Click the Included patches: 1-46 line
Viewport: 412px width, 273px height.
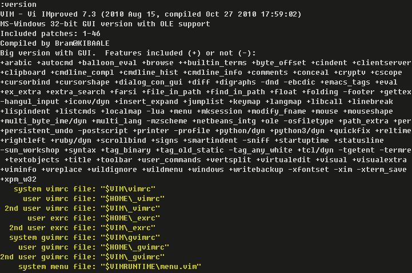point(50,34)
